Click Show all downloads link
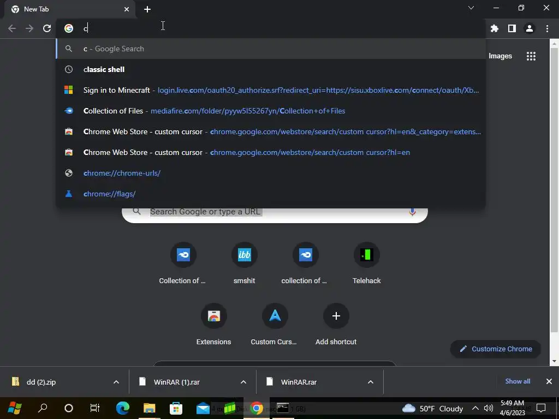Image resolution: width=559 pixels, height=419 pixels. [518, 381]
